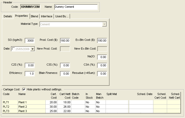Screen dimensions: 185x118
Task: Click the Sched. Date column header
Action: (145, 94)
